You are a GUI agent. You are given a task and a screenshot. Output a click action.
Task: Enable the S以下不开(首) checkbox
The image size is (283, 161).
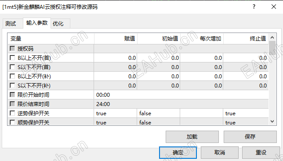(x=12, y=67)
